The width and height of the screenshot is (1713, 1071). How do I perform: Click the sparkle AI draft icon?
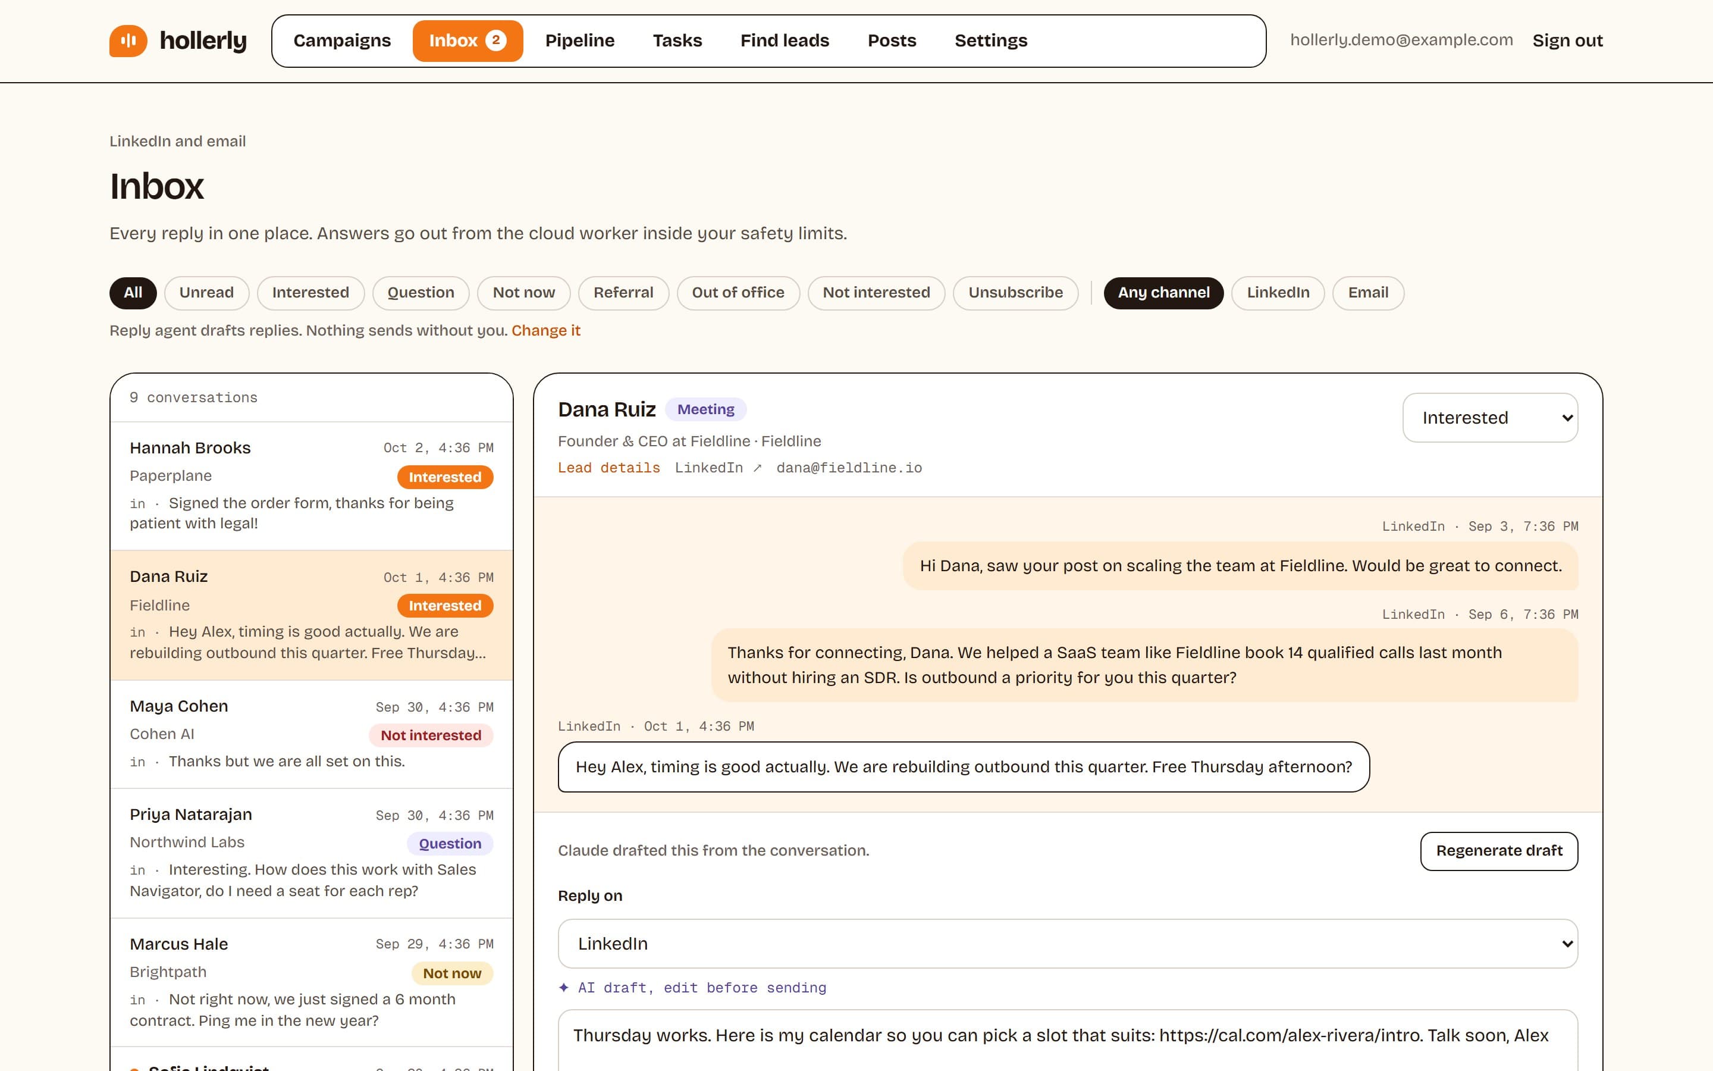tap(563, 988)
